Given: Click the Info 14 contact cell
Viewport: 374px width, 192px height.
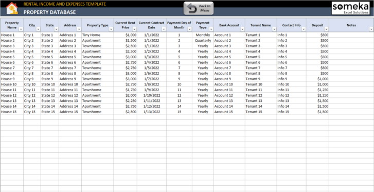Looking at the screenshot, I should point(292,106).
